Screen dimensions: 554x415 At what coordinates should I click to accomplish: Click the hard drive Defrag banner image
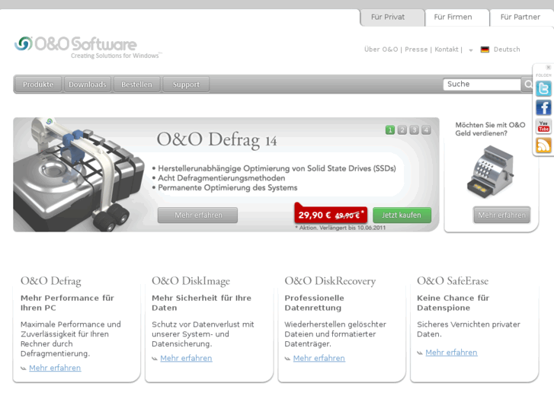tap(78, 175)
